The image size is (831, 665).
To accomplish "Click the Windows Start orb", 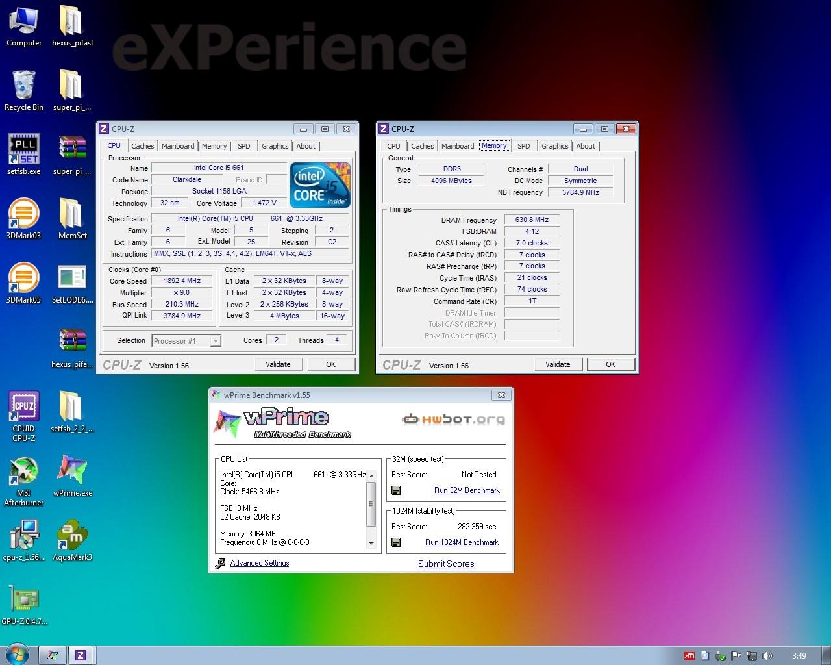I will click(18, 655).
